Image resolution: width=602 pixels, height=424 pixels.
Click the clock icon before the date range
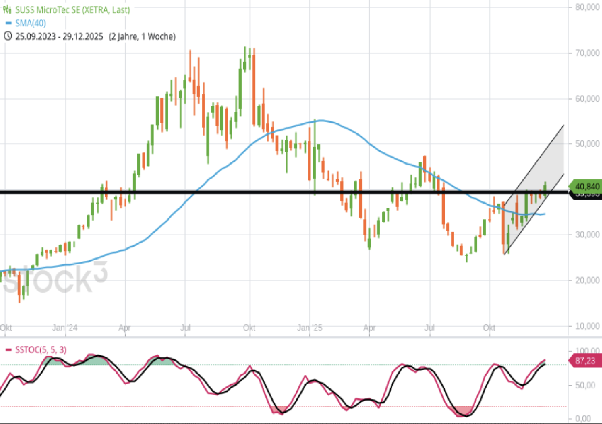coord(8,36)
